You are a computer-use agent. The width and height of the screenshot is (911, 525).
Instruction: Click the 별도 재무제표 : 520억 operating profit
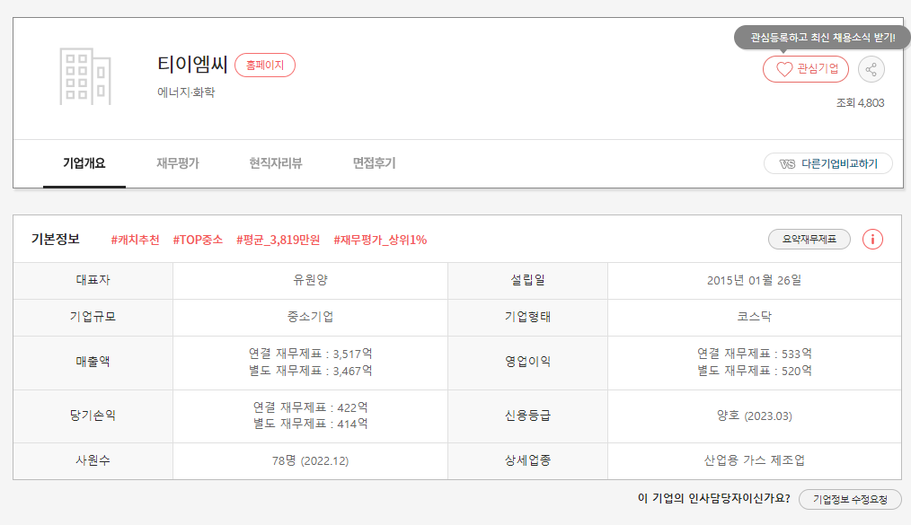tap(754, 370)
